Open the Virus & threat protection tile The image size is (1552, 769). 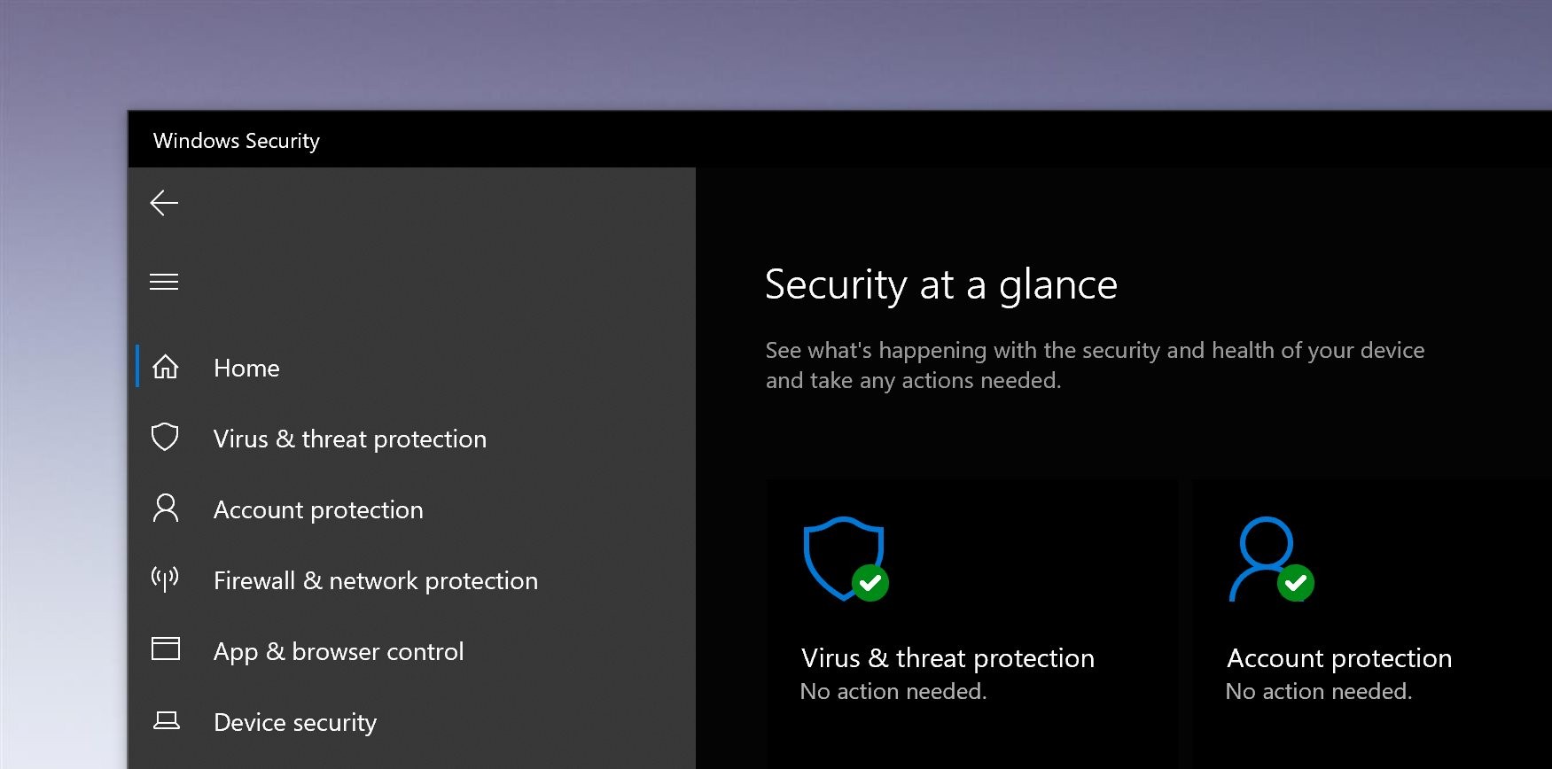tap(948, 657)
